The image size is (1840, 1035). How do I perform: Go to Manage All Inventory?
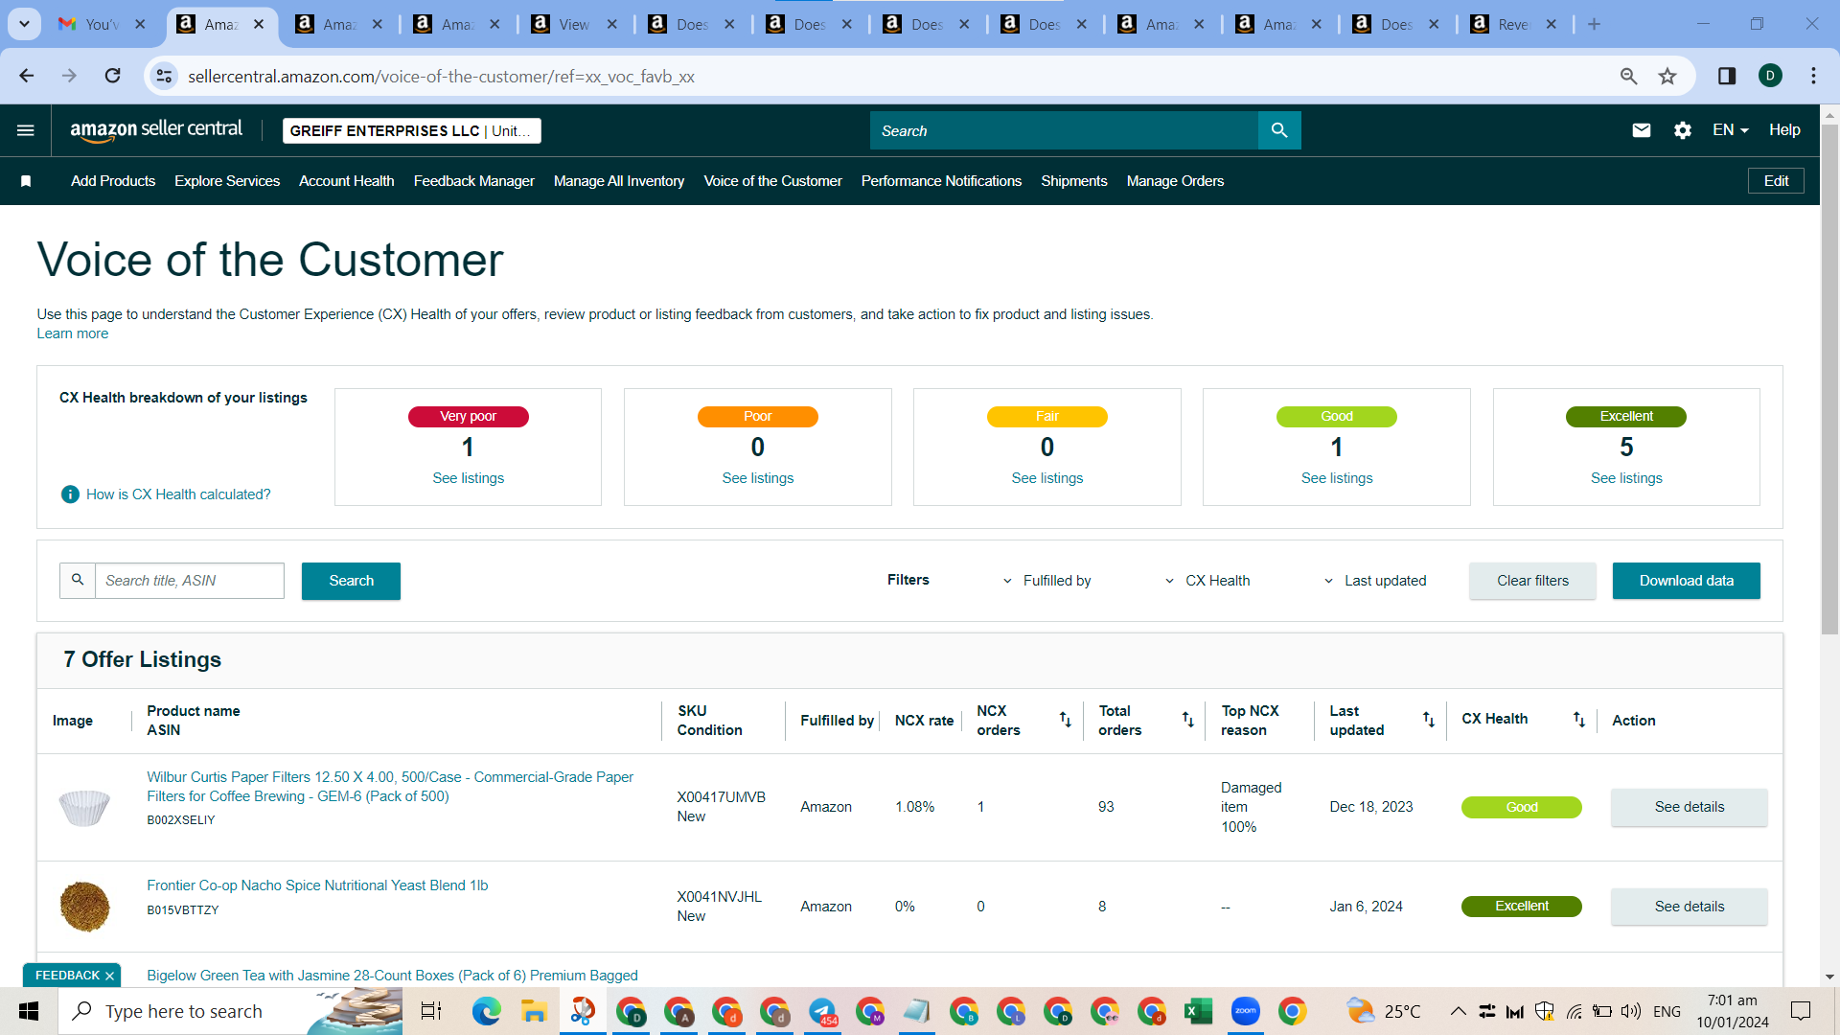coord(619,181)
